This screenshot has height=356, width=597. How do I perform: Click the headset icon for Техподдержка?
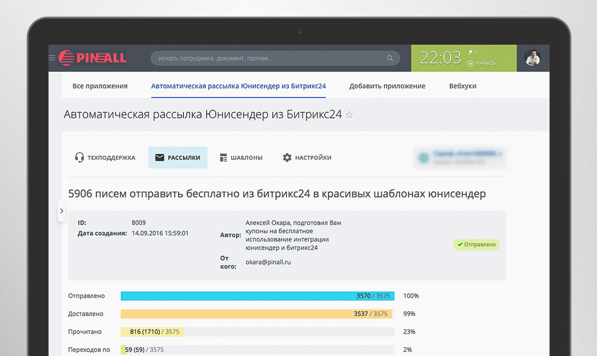tap(79, 158)
